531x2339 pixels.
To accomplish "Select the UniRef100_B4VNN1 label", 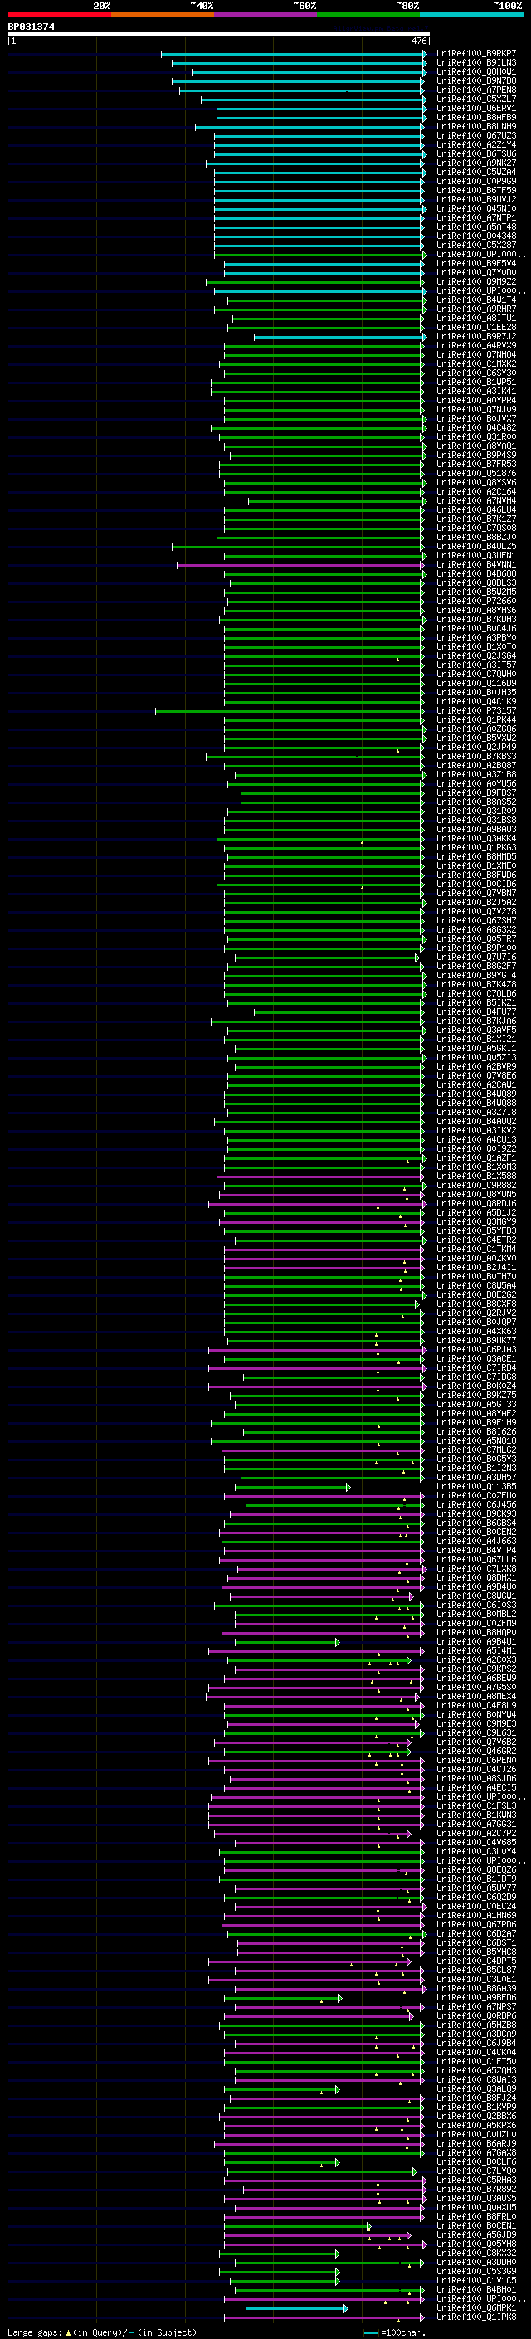I will pyautogui.click(x=475, y=565).
